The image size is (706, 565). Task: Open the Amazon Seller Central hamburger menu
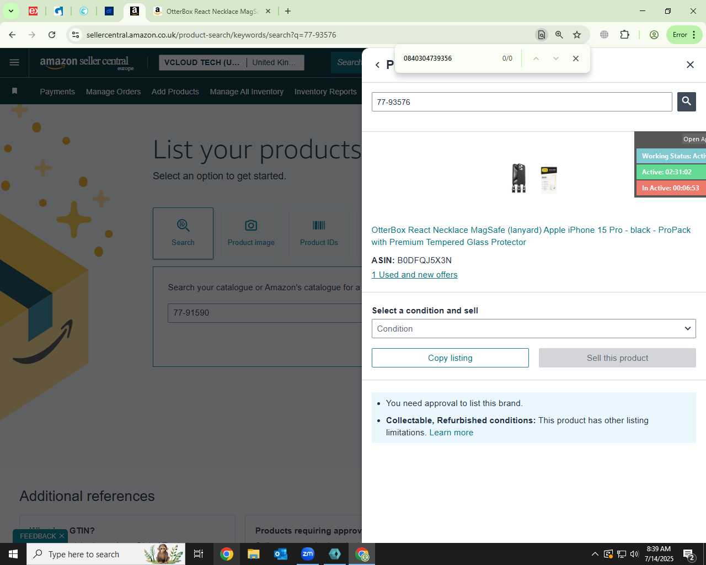(14, 62)
